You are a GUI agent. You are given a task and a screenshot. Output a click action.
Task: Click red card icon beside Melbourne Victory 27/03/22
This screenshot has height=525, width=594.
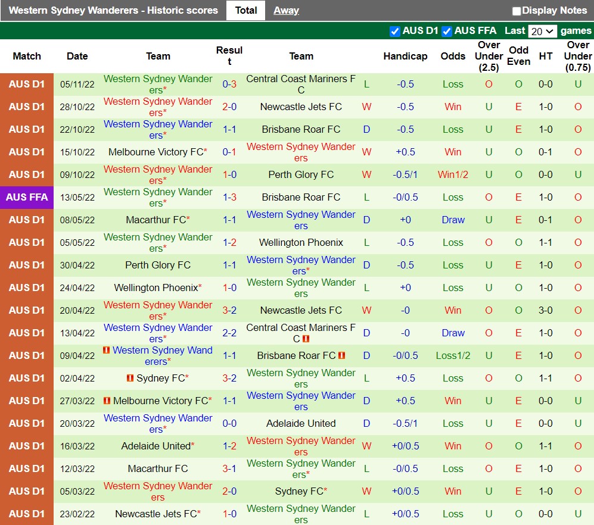click(x=107, y=401)
